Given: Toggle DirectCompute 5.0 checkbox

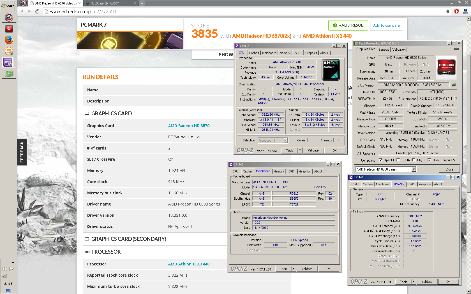Looking at the screenshot, I should (429, 160).
